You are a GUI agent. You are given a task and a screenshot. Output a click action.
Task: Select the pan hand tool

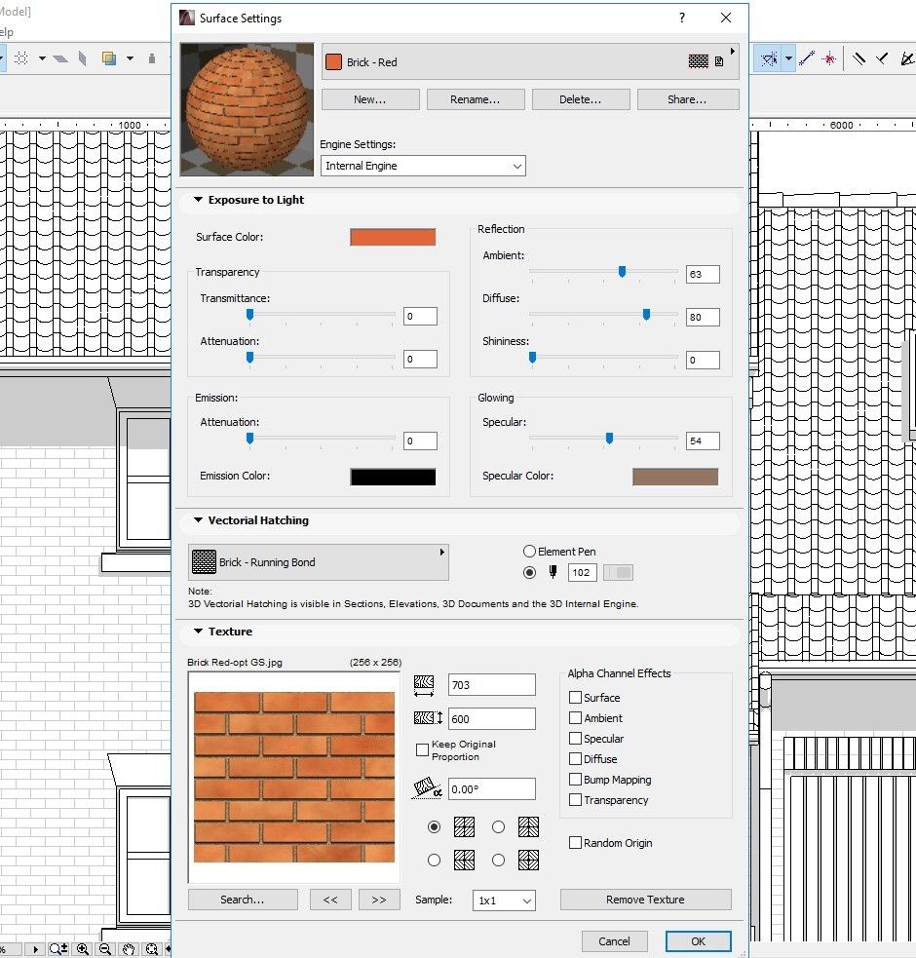129,949
